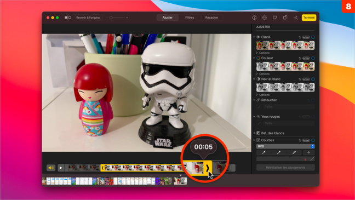
Task: Play the video clip
Action: 61,168
